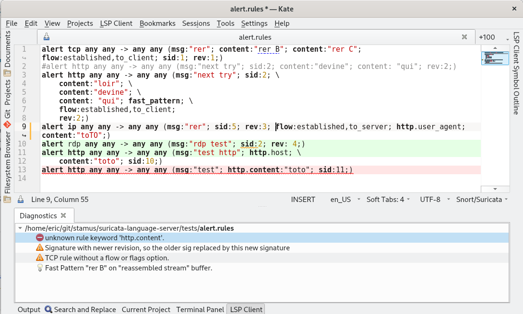Open the LSP Client Symbol Outline panel
Image resolution: width=523 pixels, height=314 pixels.
(x=516, y=73)
